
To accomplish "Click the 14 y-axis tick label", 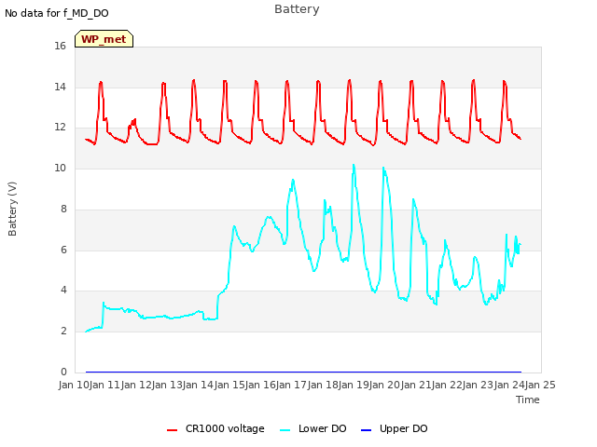I will click(x=60, y=87).
